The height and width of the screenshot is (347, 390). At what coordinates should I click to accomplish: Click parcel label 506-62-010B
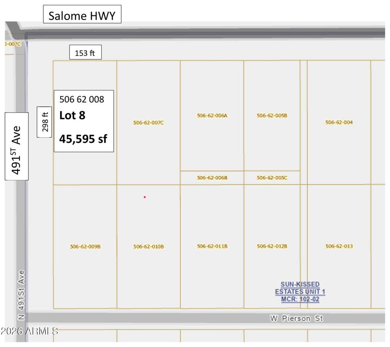[x=148, y=246]
